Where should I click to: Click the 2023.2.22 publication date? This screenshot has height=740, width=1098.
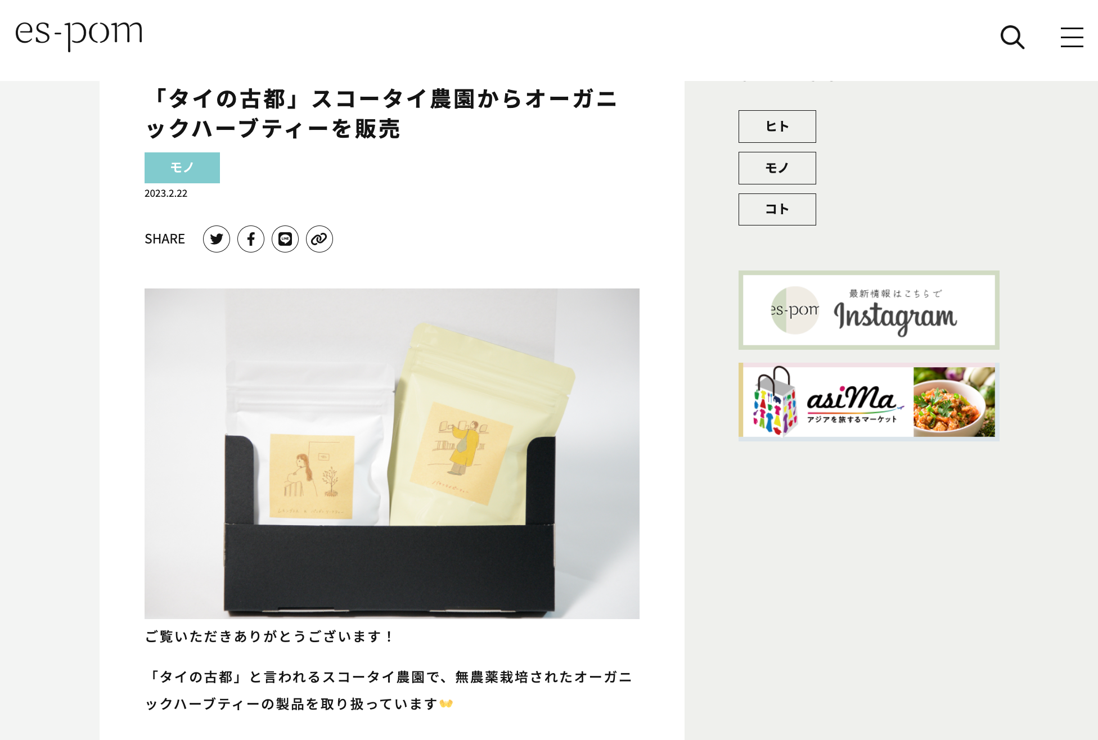[x=166, y=193]
